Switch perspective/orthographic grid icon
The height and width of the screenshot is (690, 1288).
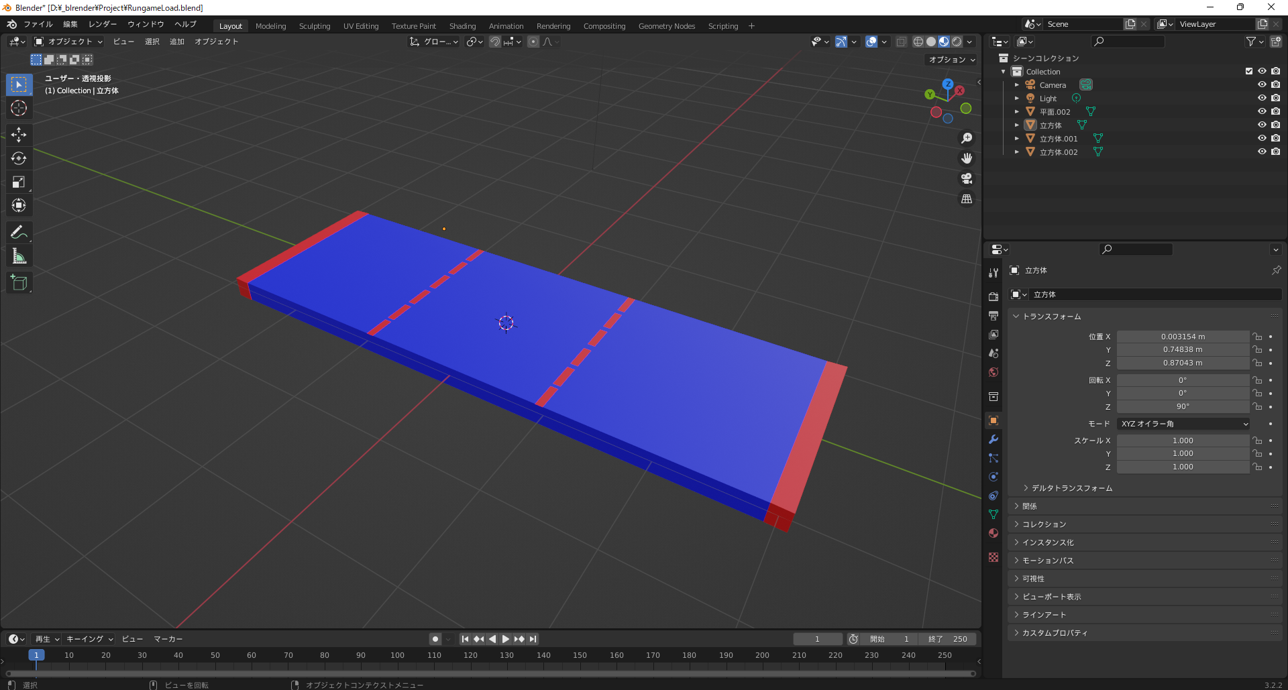point(967,199)
